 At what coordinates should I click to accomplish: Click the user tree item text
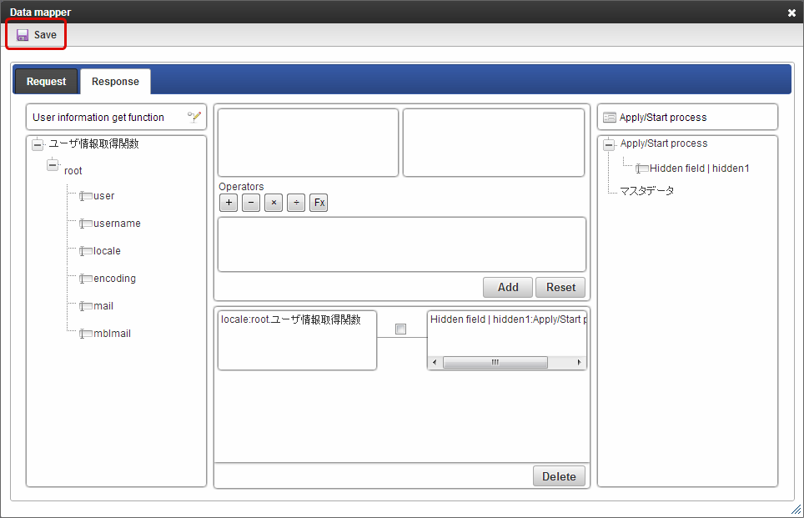104,196
